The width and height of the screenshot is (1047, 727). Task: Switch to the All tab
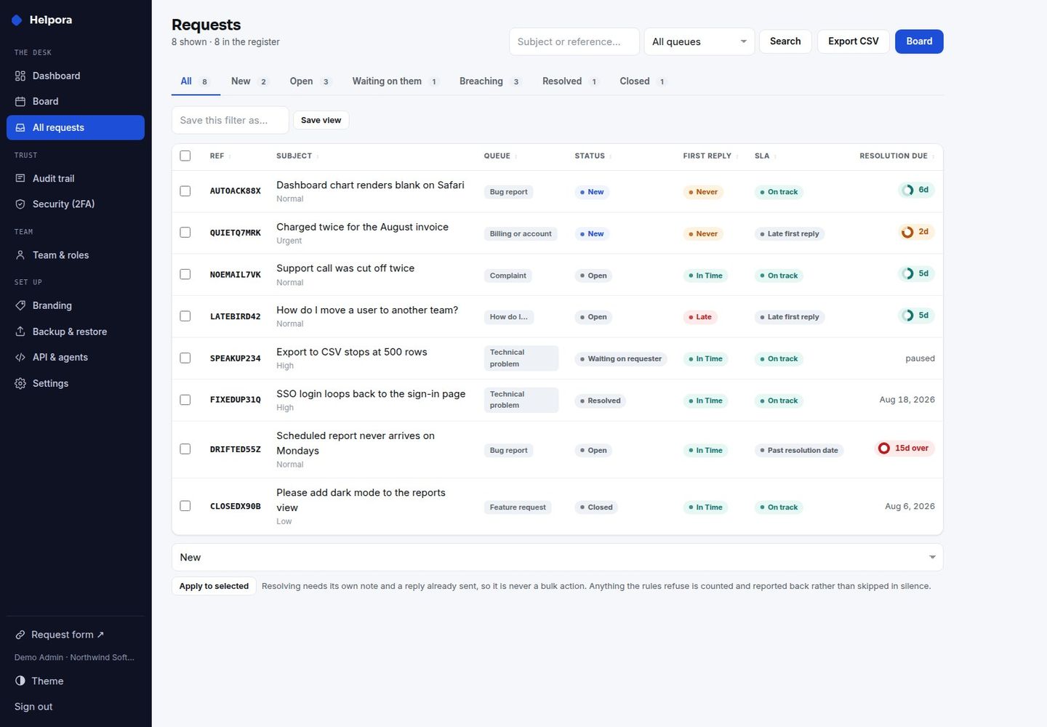(196, 81)
